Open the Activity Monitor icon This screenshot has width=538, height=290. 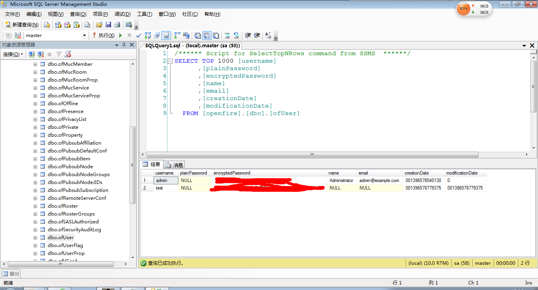pos(129,24)
